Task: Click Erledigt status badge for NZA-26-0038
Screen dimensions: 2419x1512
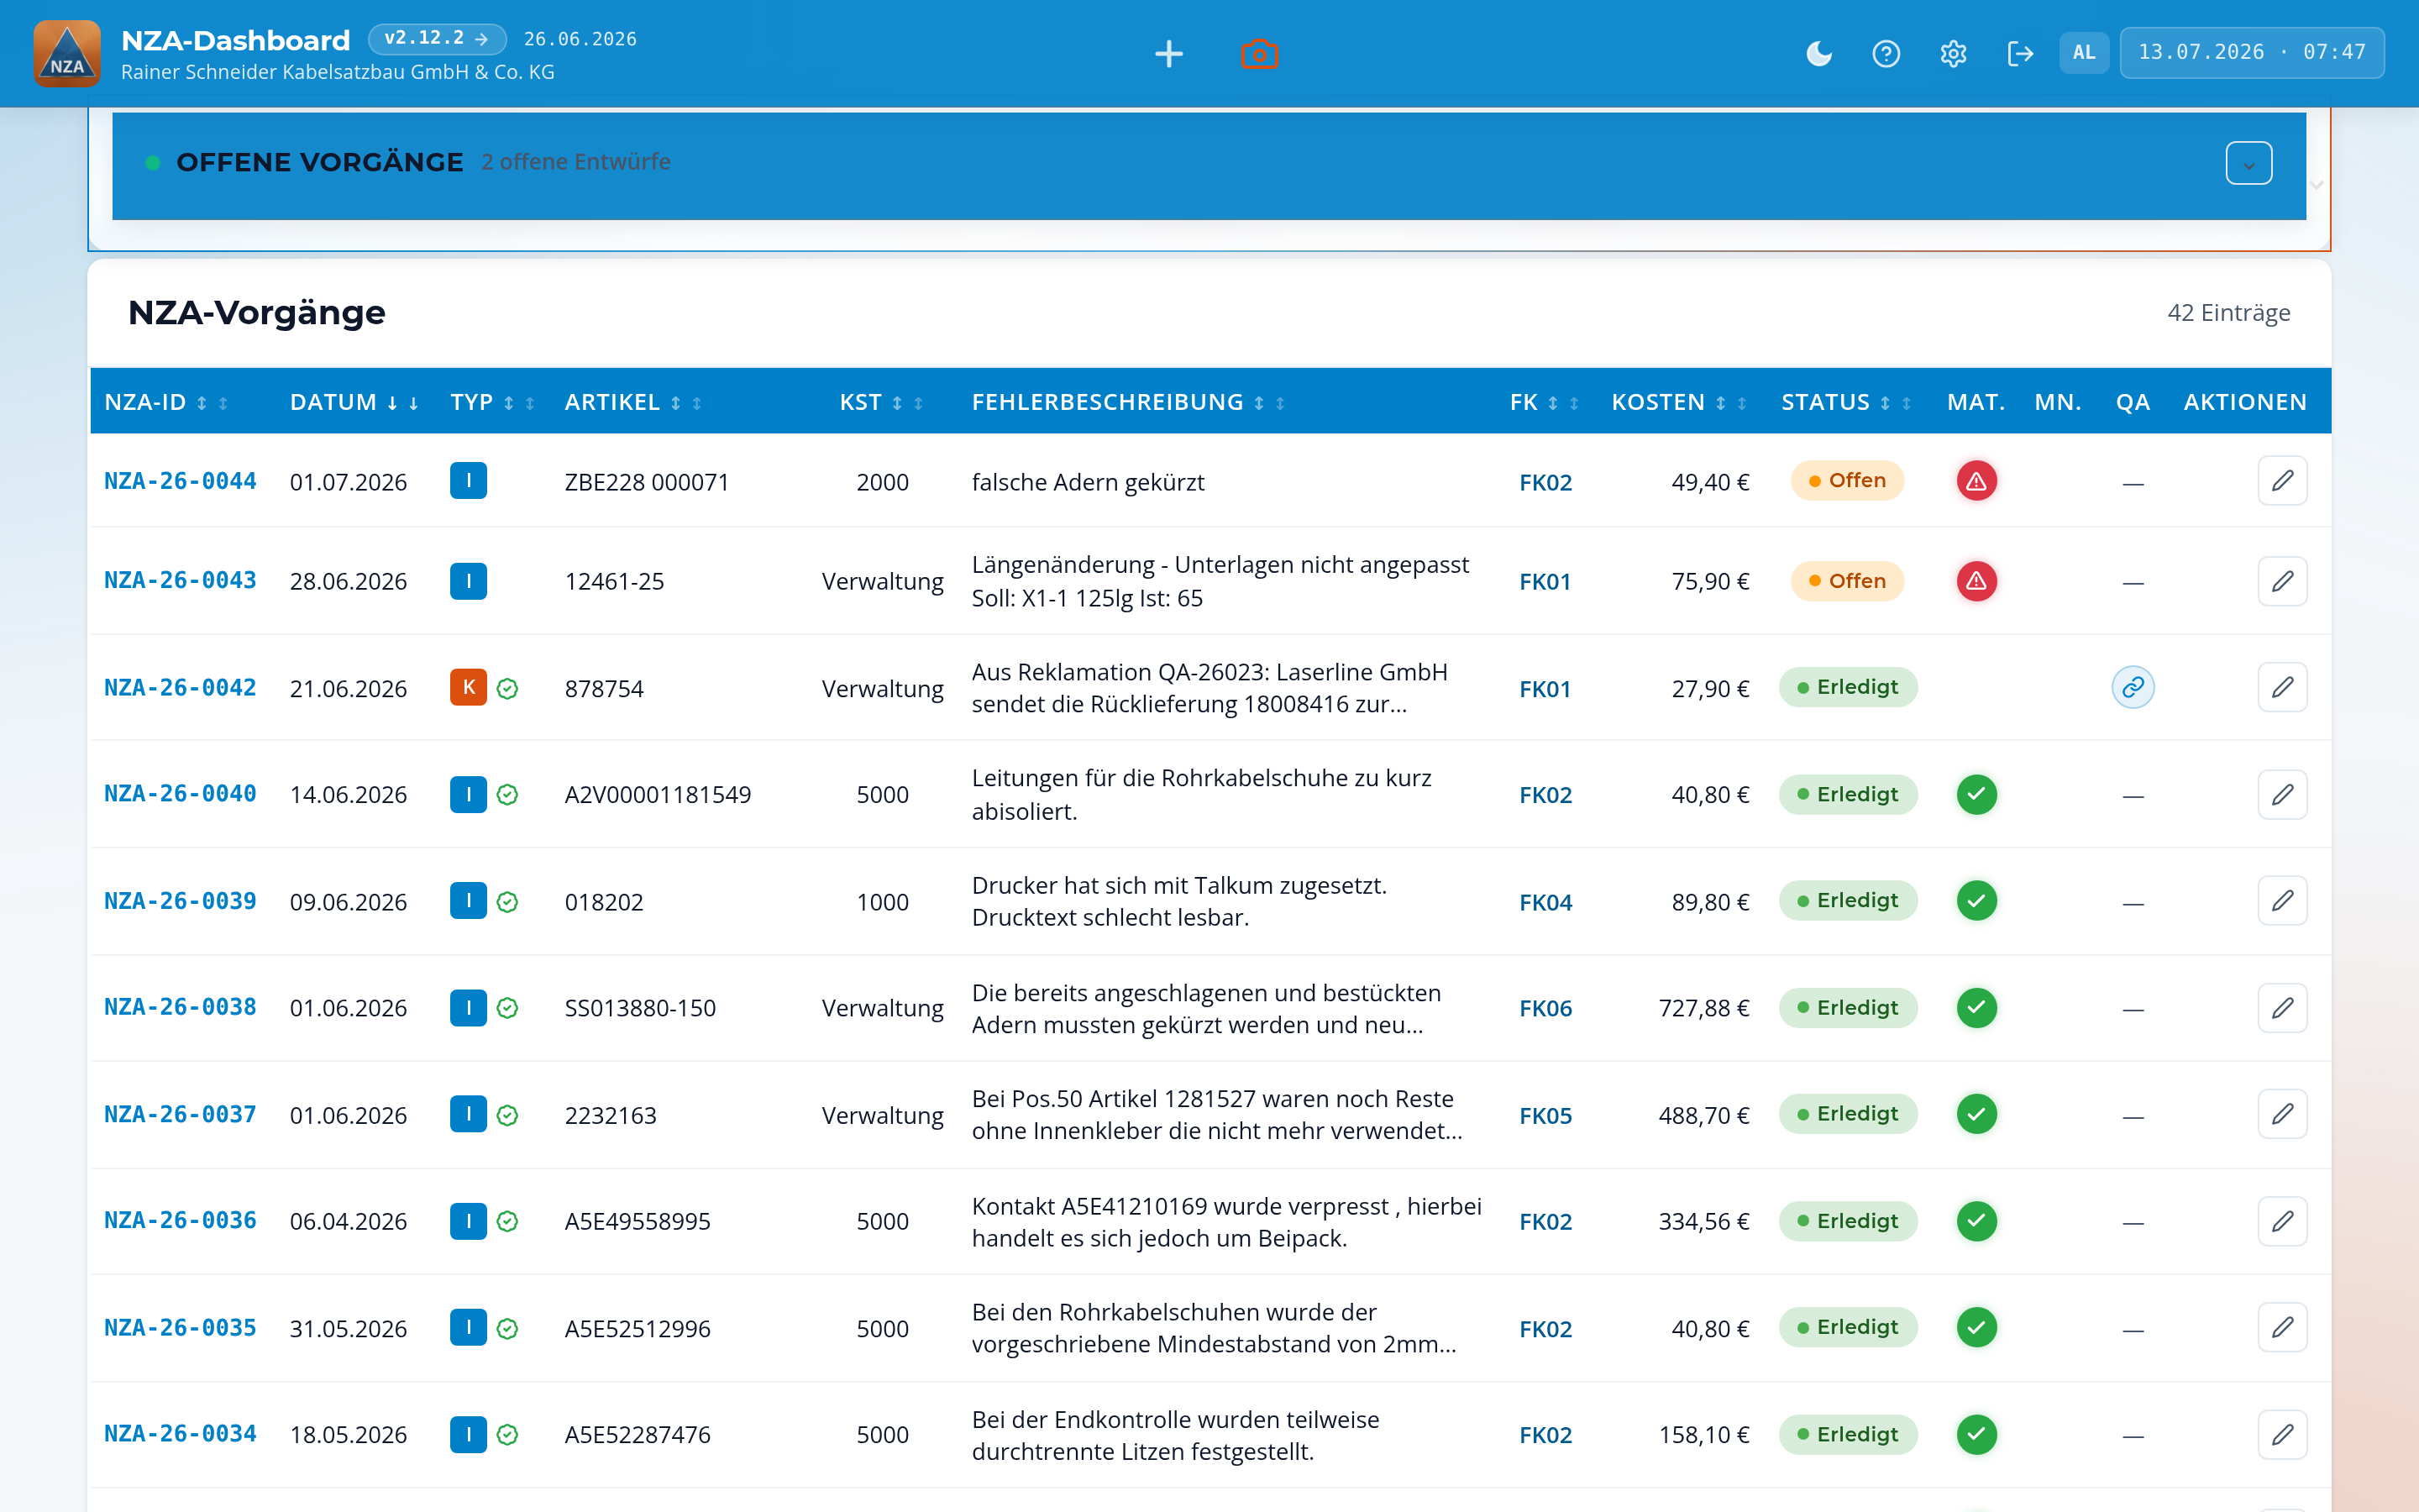Action: 1847,1007
